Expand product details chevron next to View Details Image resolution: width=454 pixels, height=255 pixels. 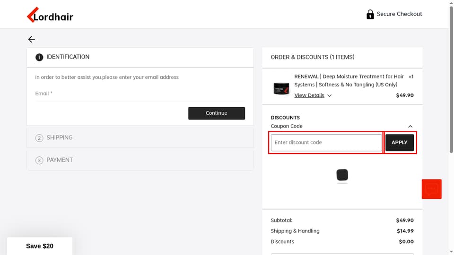(x=330, y=95)
